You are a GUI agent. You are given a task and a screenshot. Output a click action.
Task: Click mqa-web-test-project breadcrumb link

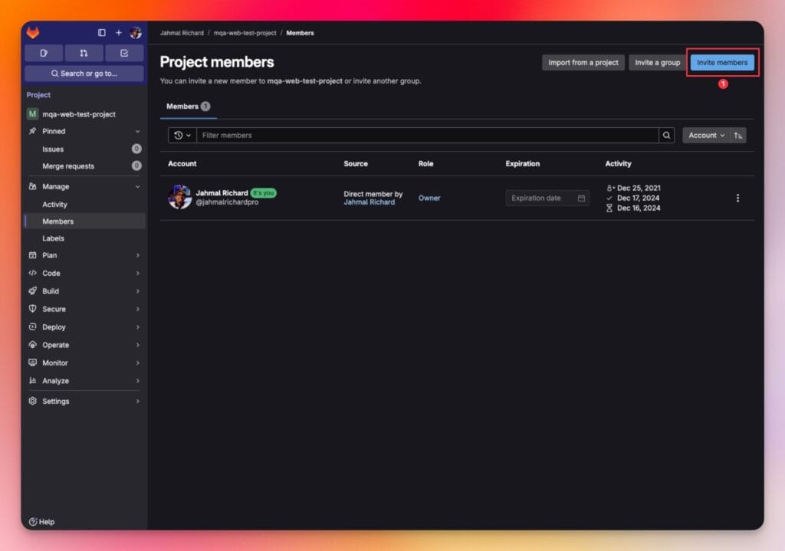tap(245, 33)
